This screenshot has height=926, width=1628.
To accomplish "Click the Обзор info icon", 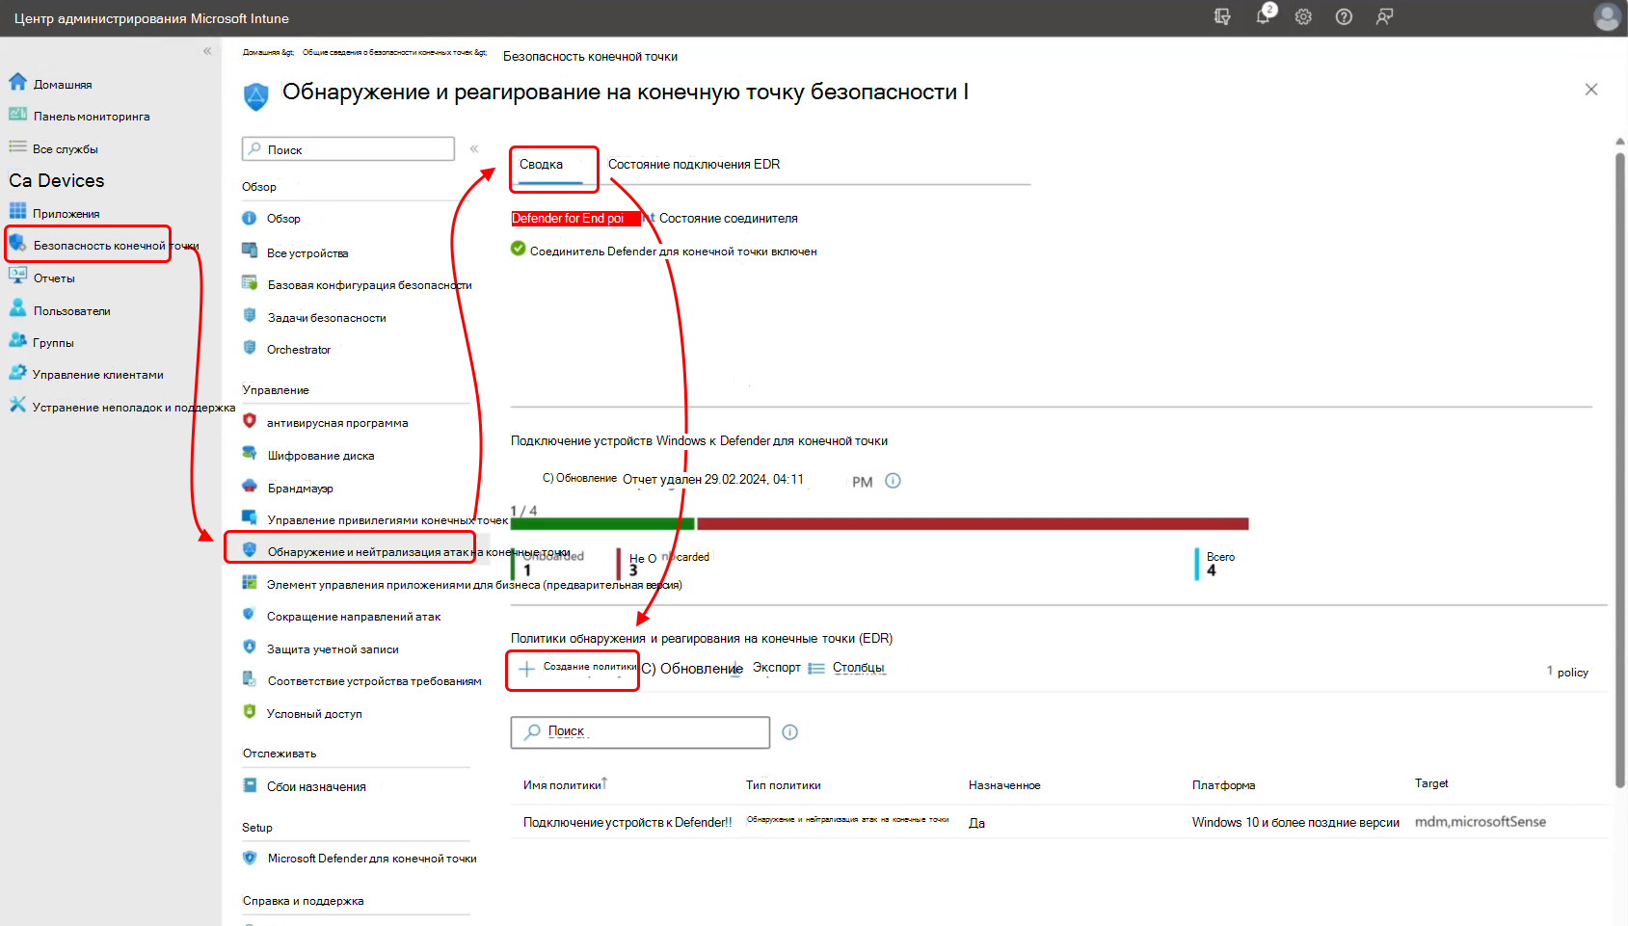I will (250, 218).
